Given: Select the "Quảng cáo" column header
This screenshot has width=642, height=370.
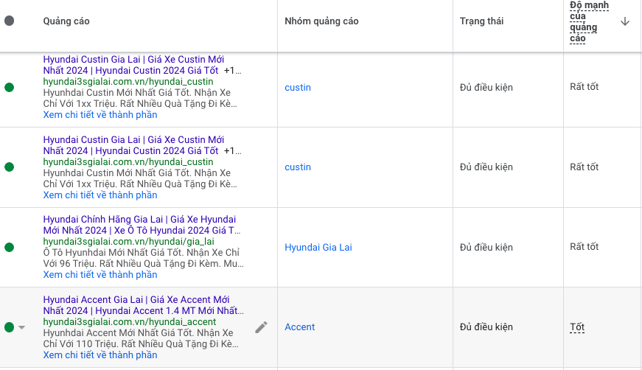Looking at the screenshot, I should tap(66, 21).
